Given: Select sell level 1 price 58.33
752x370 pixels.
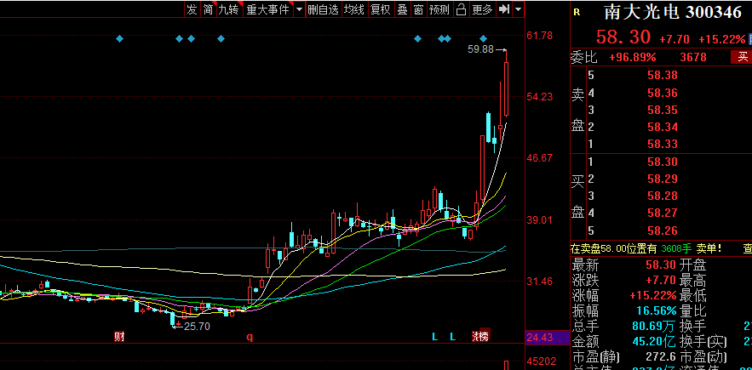Looking at the screenshot, I should 663,144.
